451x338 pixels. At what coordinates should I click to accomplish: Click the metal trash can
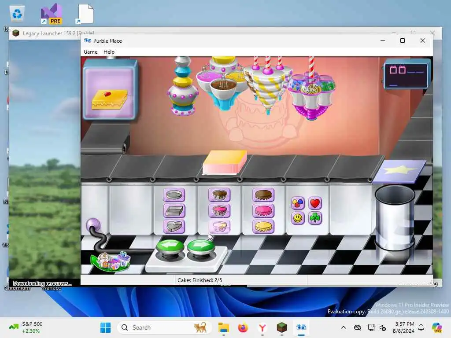395,218
